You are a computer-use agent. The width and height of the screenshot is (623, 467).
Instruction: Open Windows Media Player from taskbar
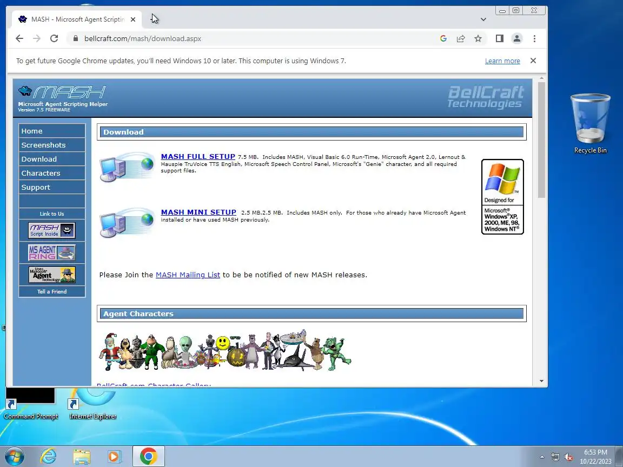point(114,456)
